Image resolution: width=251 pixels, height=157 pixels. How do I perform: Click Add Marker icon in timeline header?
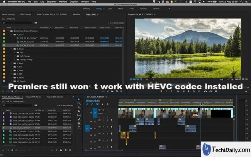(102, 104)
